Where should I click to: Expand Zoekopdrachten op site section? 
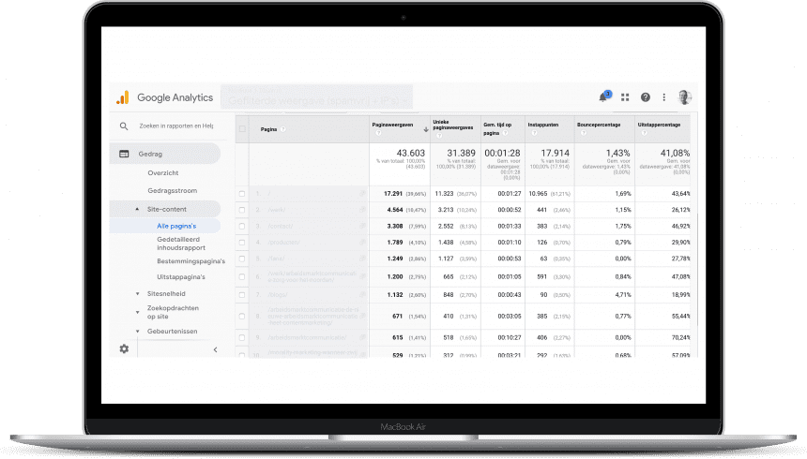click(x=137, y=312)
